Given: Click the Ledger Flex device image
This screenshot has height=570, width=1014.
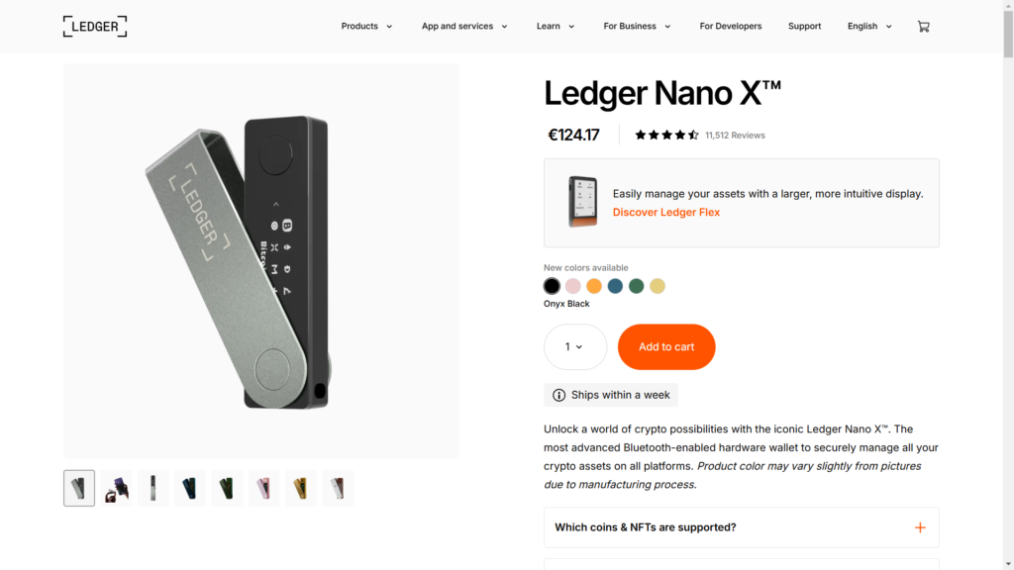Looking at the screenshot, I should point(583,202).
